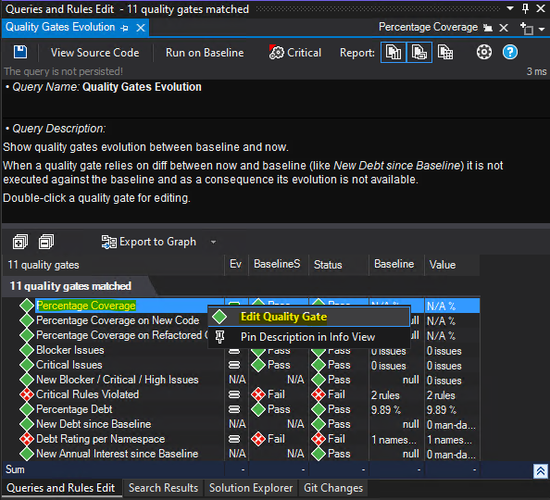Screen dimensions: 550x500
Task: Switch to Search Results tab
Action: [x=163, y=488]
